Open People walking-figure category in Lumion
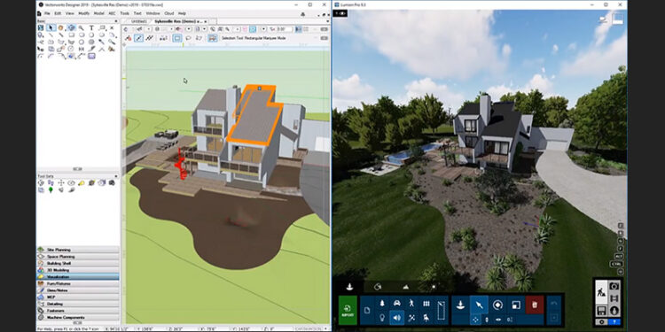Screen dimensions: 665x332 [411, 303]
